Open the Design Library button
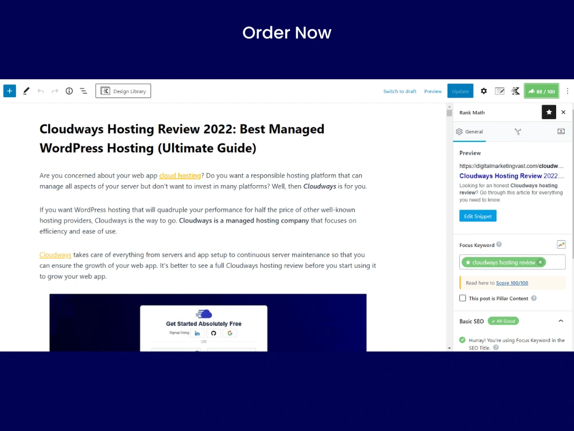 coord(123,91)
